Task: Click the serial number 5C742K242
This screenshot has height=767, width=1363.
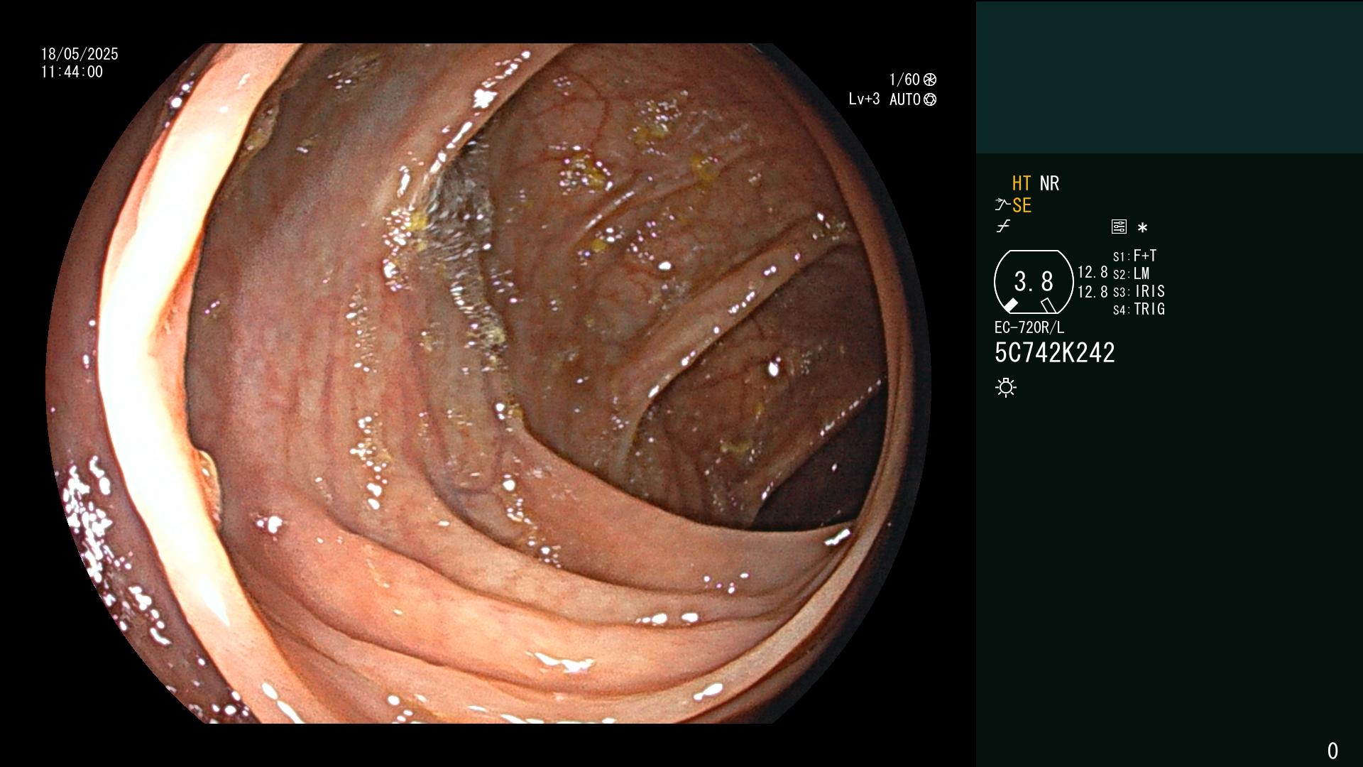Action: pos(1055,352)
